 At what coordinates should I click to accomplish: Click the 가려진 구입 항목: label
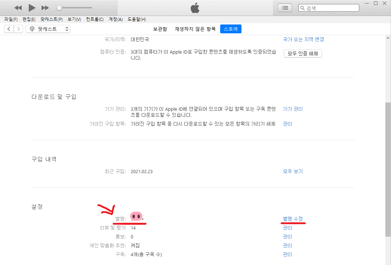(108, 124)
